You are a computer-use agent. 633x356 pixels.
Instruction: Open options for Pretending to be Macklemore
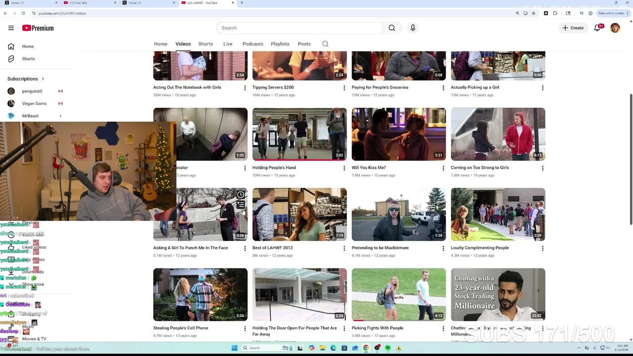(443, 248)
